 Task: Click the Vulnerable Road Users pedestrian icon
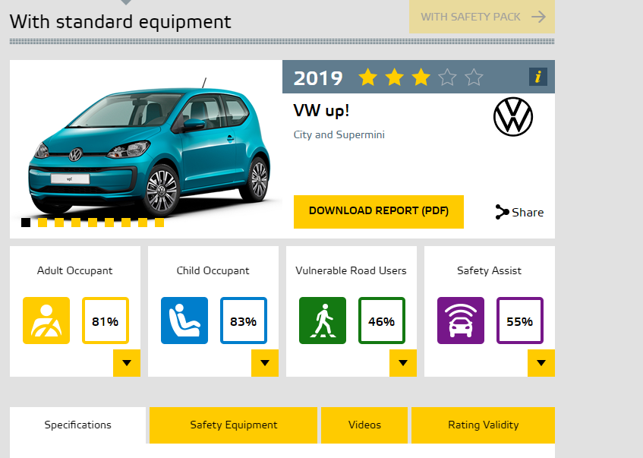pyautogui.click(x=323, y=321)
